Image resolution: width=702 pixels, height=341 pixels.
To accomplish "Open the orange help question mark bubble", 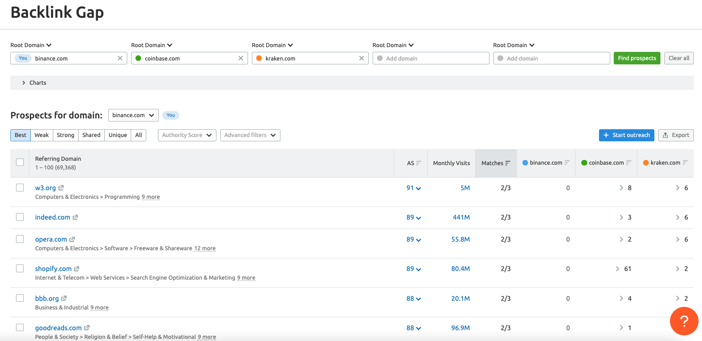I will pyautogui.click(x=684, y=321).
